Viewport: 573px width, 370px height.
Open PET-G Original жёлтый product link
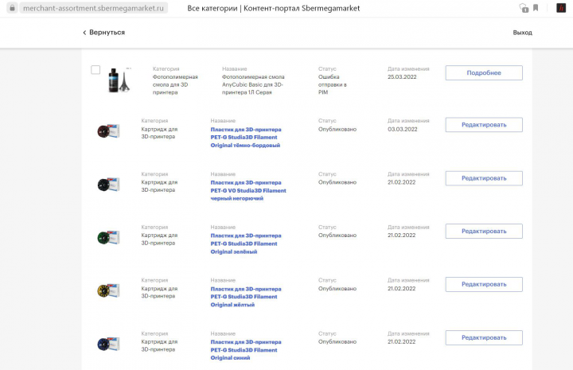(246, 297)
